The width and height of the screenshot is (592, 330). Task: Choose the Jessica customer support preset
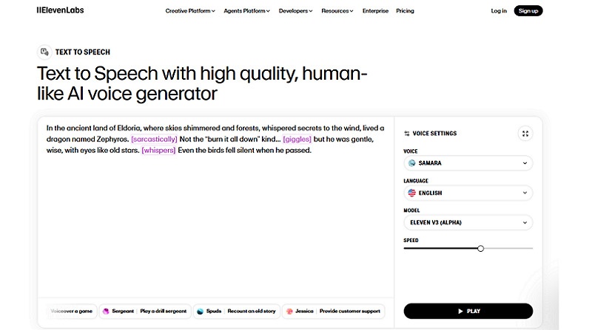click(332, 312)
